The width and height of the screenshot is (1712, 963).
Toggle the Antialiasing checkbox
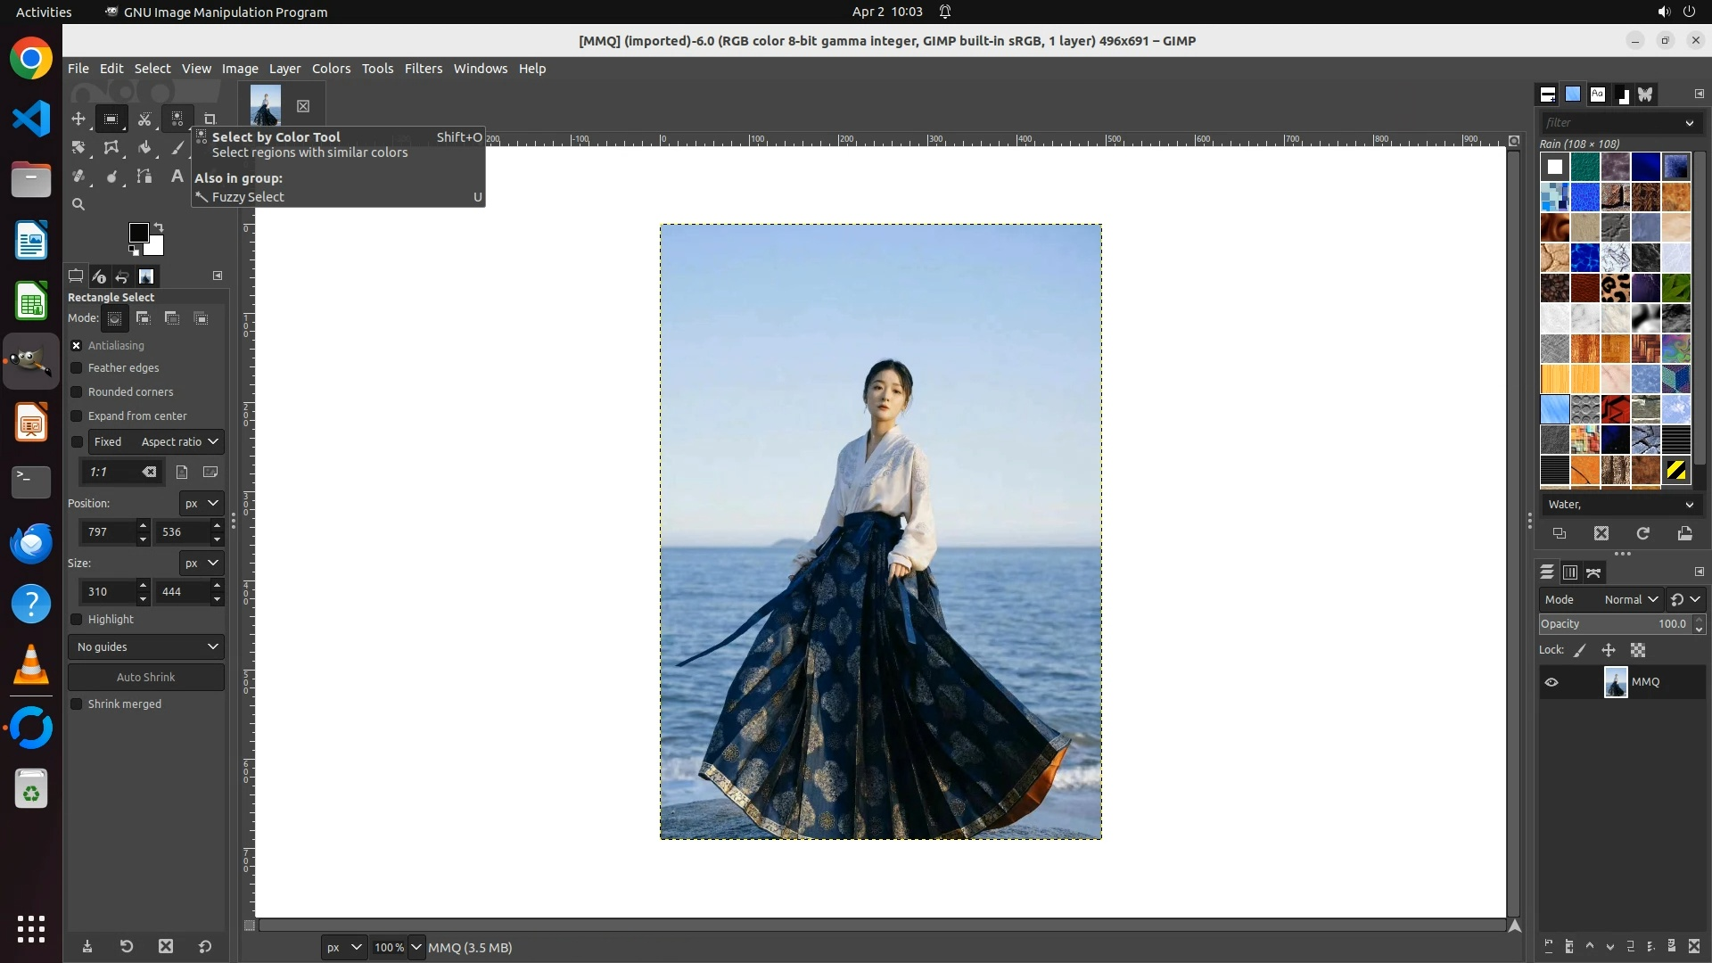pyautogui.click(x=77, y=346)
